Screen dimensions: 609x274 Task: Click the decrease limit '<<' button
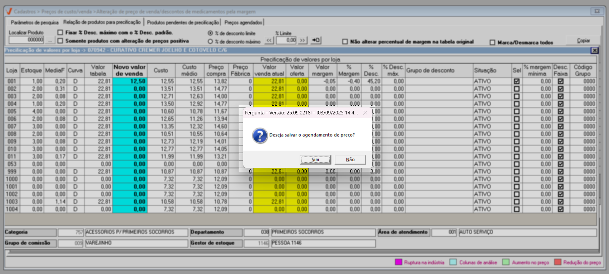(x=269, y=40)
